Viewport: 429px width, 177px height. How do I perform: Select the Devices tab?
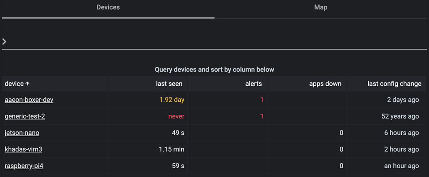(x=108, y=7)
